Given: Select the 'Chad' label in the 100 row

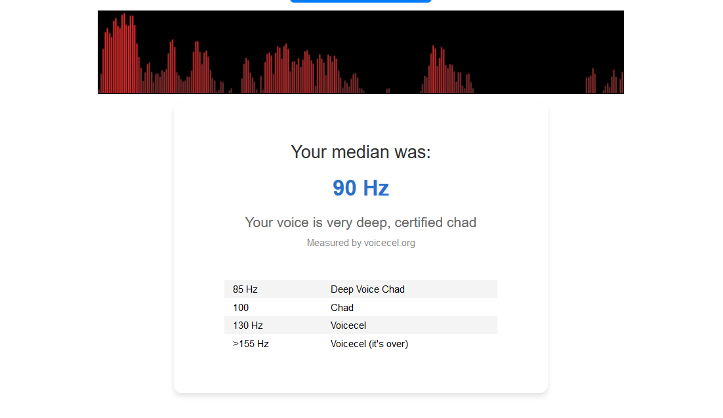Looking at the screenshot, I should coord(342,308).
